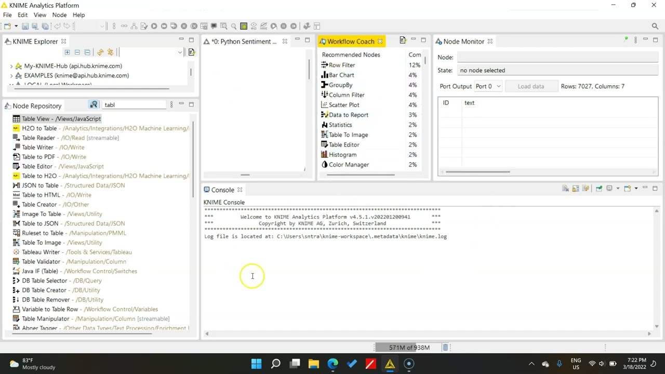Open the Open Console dropdown arrow

(x=636, y=189)
